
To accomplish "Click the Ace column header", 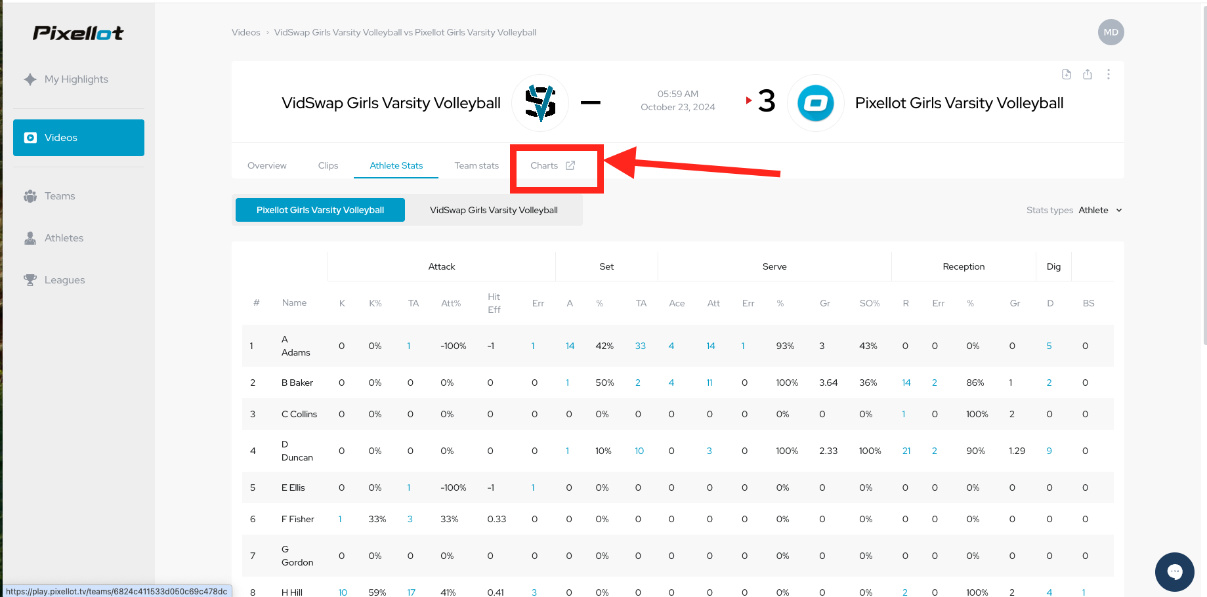I will click(x=677, y=303).
